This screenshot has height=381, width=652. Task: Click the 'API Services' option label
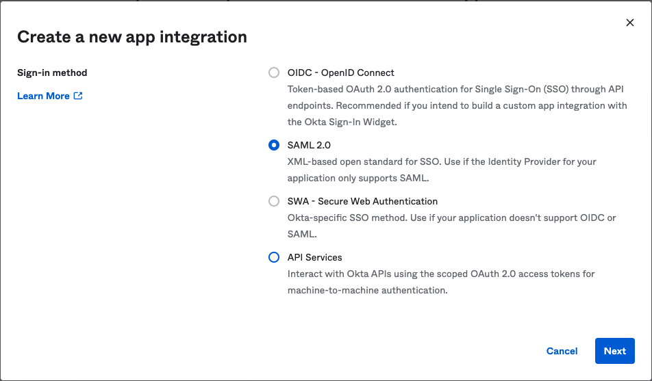click(314, 257)
